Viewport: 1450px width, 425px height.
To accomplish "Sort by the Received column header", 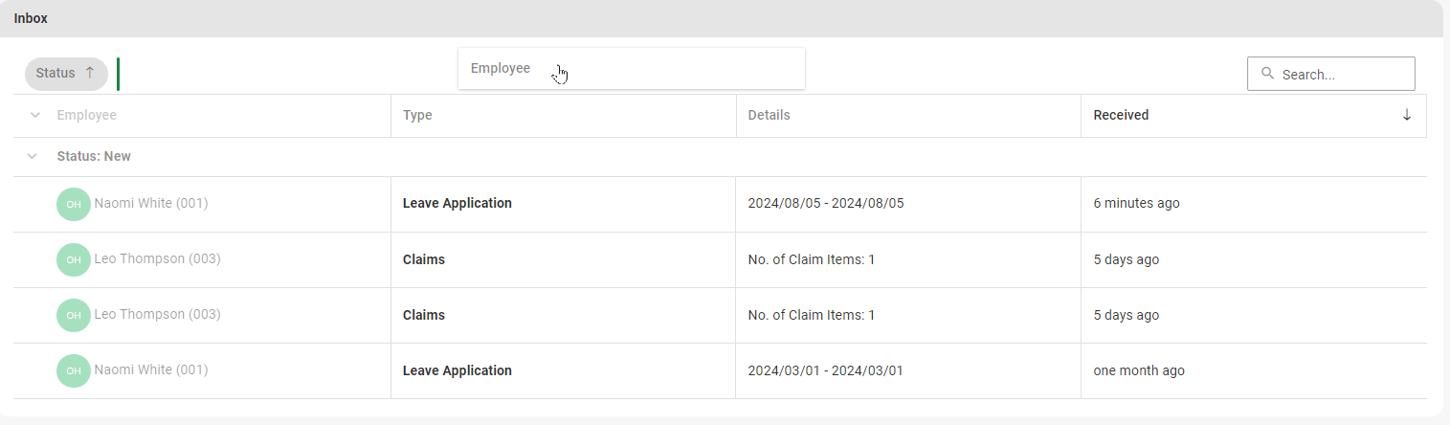I will 1121,115.
